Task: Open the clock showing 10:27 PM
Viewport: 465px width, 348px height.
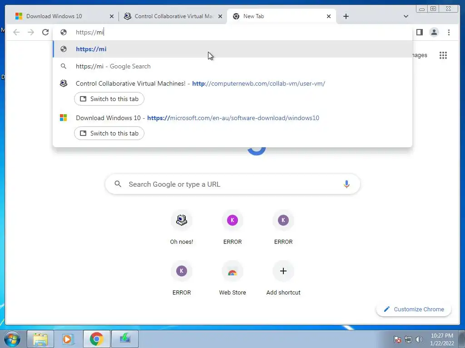Action: [x=442, y=339]
